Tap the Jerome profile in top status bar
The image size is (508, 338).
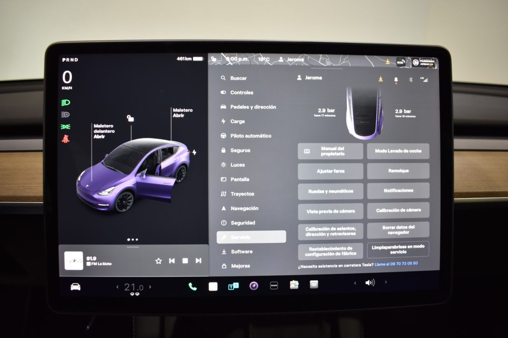[x=291, y=59]
